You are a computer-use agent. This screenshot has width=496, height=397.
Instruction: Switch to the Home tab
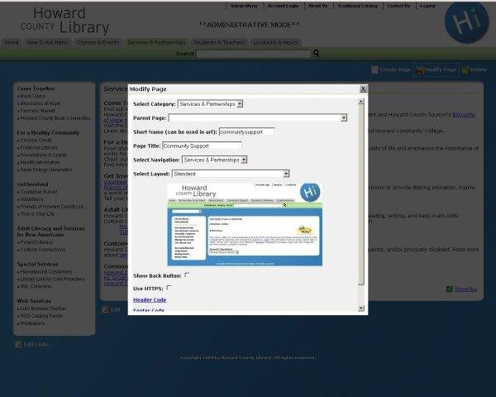point(12,42)
